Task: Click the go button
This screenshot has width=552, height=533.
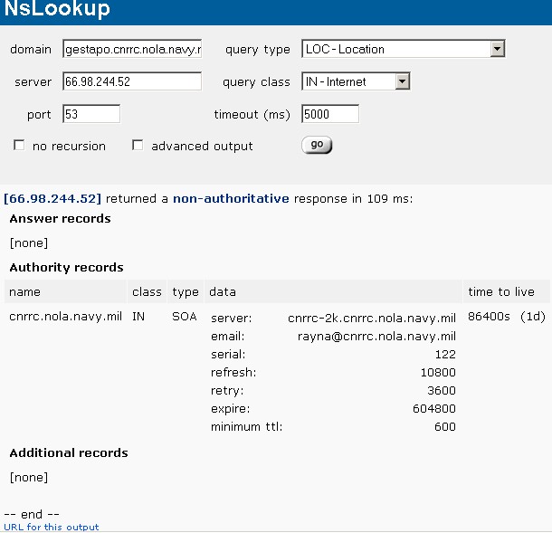Action: tap(317, 145)
